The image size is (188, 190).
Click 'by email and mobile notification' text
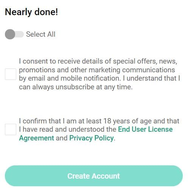click(69, 79)
